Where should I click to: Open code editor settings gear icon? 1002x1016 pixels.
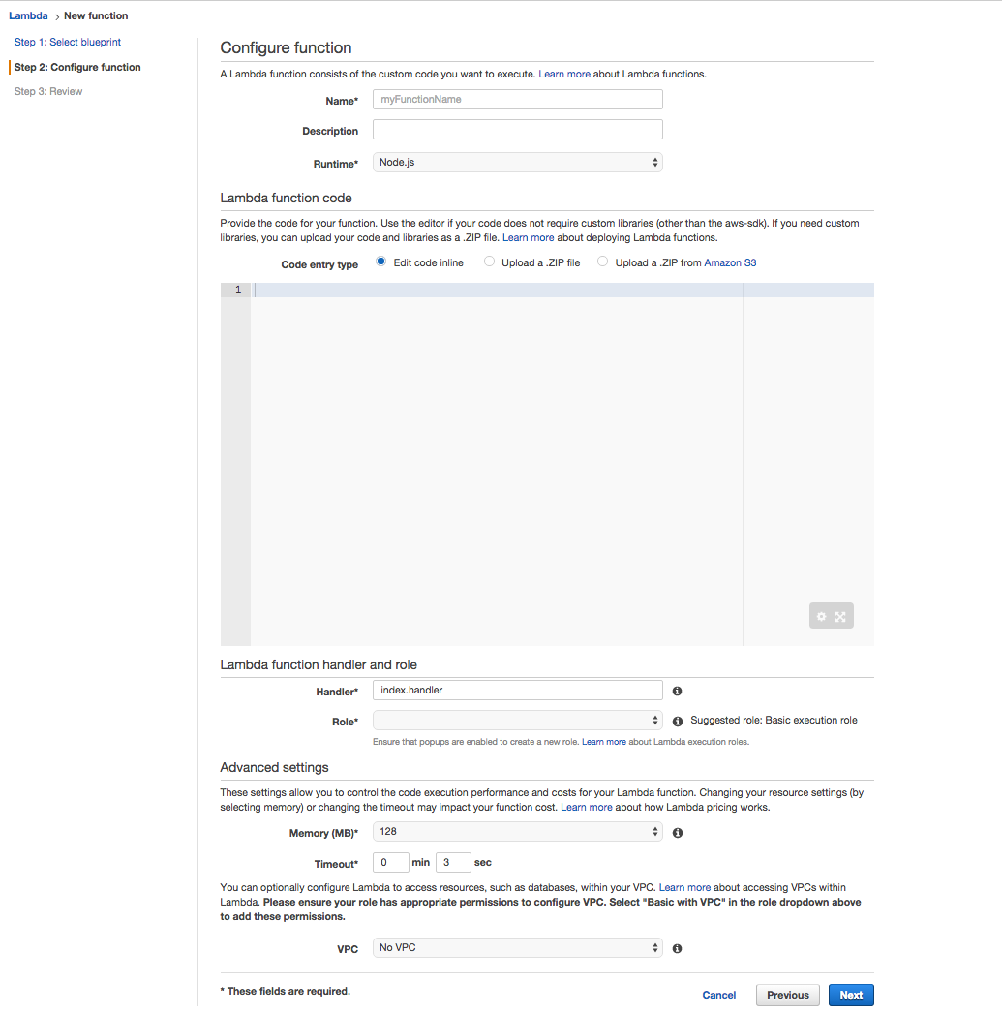(821, 617)
